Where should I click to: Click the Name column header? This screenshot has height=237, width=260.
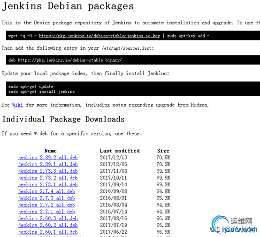51,151
